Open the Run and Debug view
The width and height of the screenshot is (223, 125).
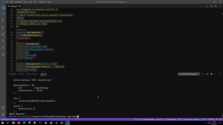(x=3, y=27)
